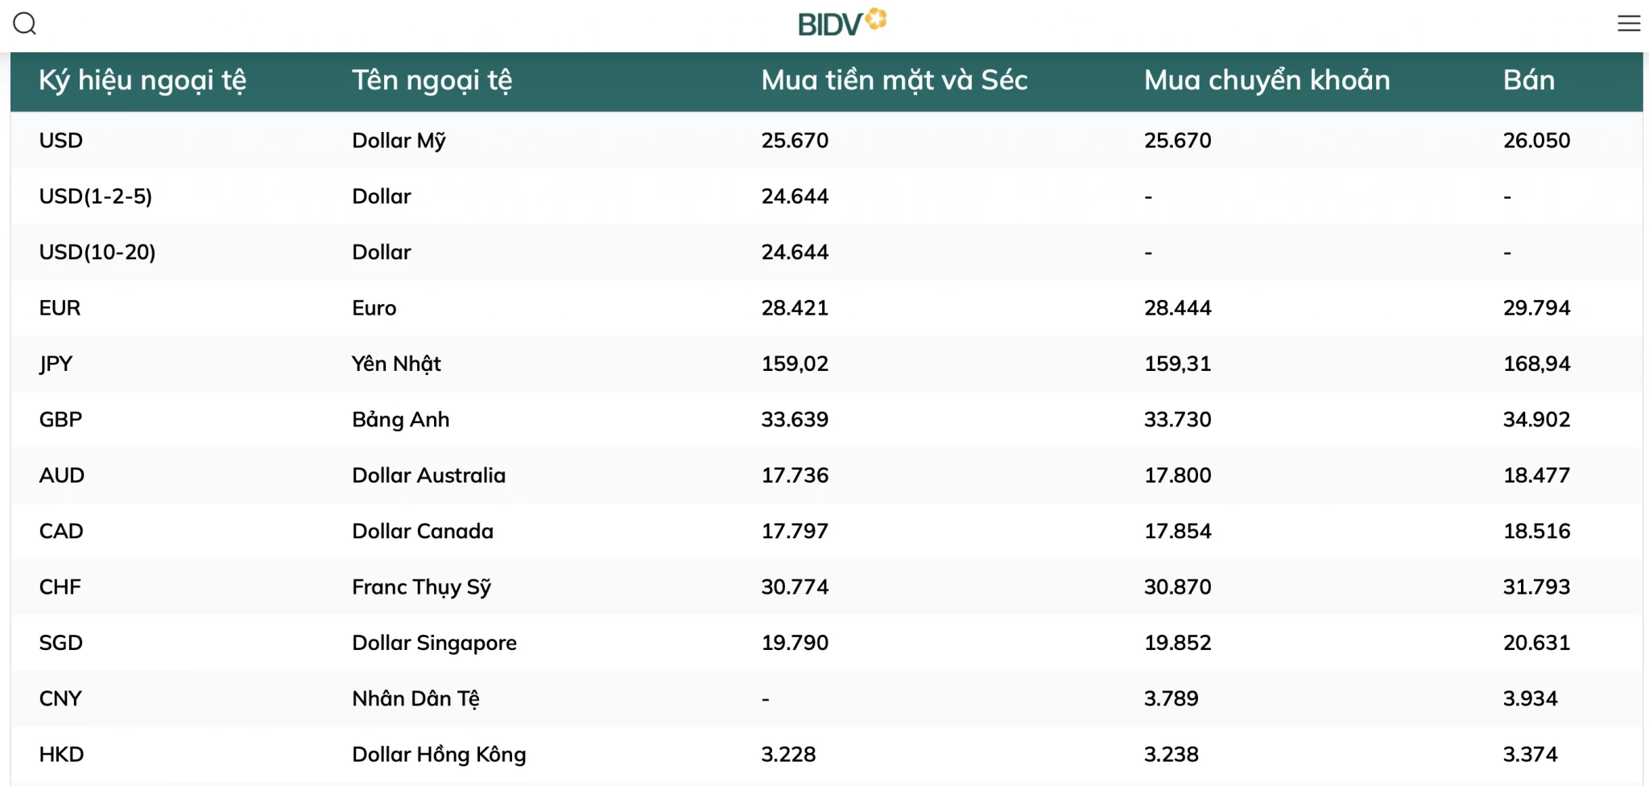Screen dimensions: 1649x786
Task: Click CAD transfer buy rate 17.854
Action: [x=1177, y=531]
